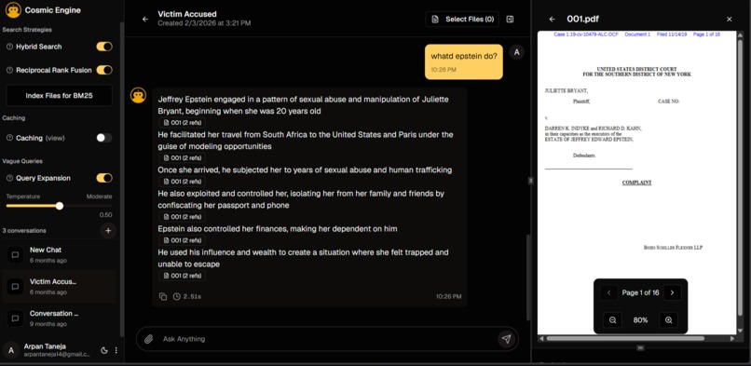Copy the assistant response
This screenshot has width=751, height=366.
click(x=163, y=297)
